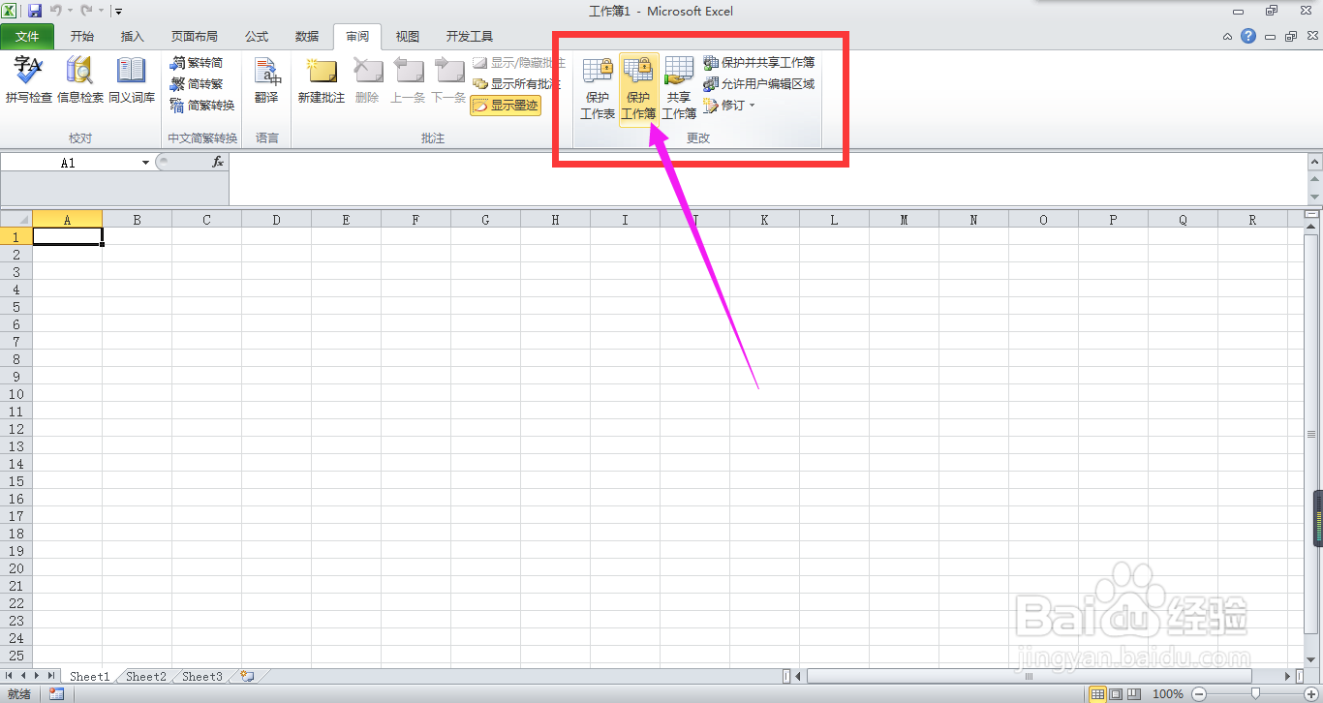Open the File (文件) tab
The height and width of the screenshot is (703, 1323).
pos(27,37)
